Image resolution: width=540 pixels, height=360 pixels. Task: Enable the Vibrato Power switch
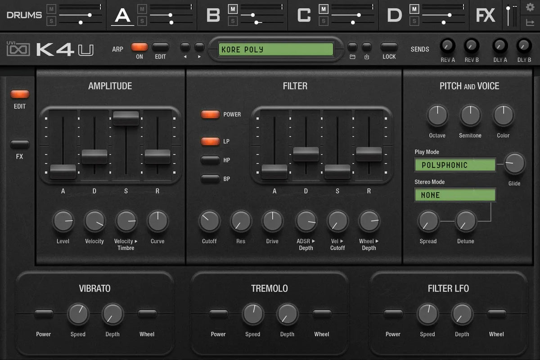click(x=44, y=314)
